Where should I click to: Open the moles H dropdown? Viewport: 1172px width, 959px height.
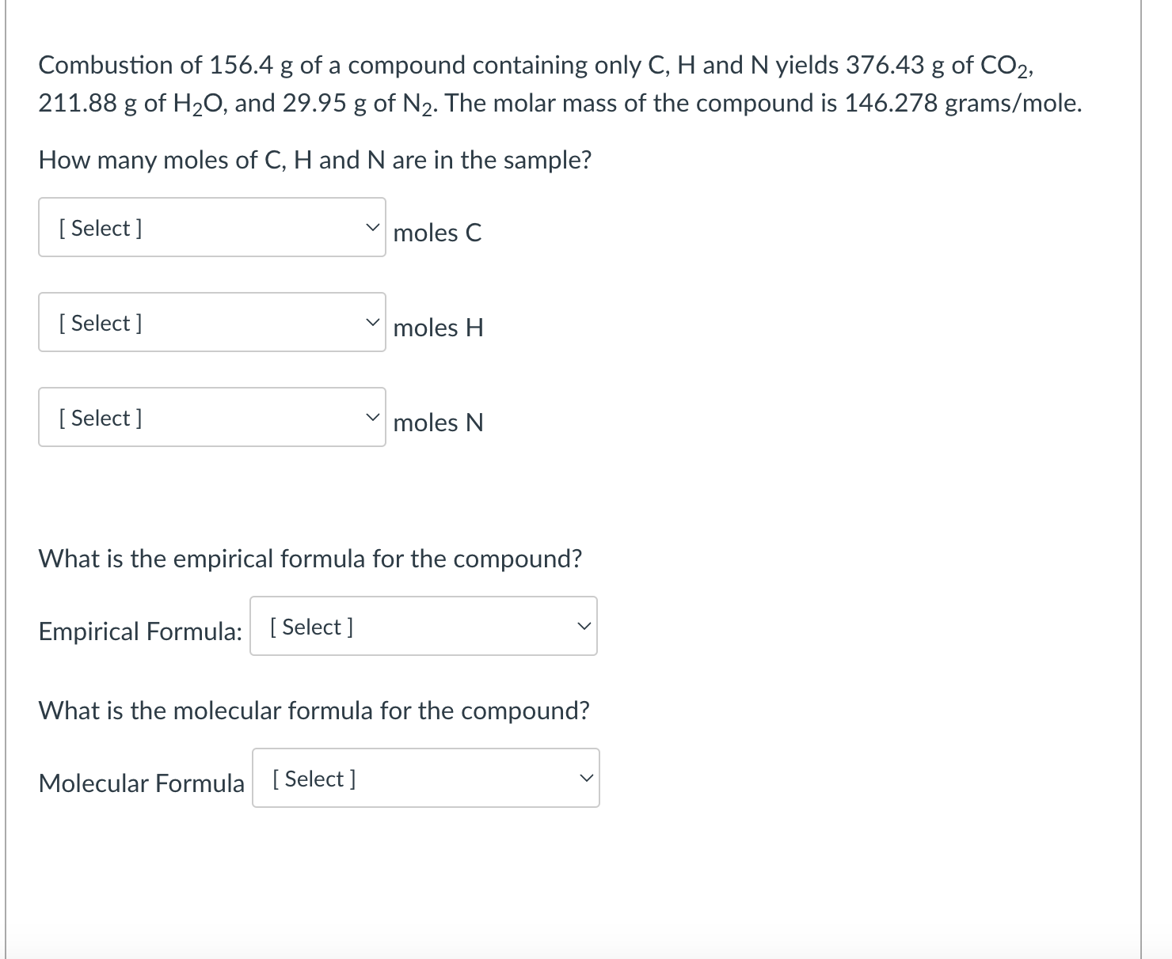click(211, 322)
